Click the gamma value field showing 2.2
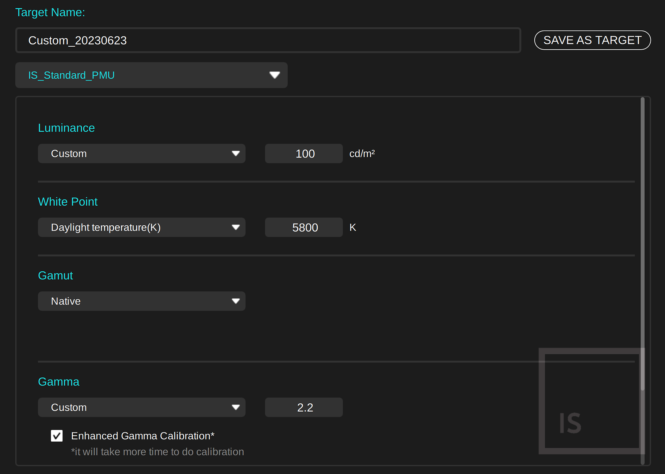The width and height of the screenshot is (665, 474). [x=304, y=407]
